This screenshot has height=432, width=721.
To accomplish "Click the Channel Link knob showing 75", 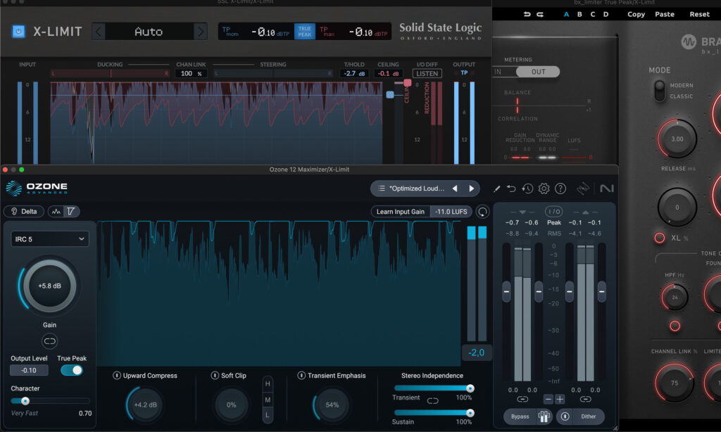I will click(674, 383).
